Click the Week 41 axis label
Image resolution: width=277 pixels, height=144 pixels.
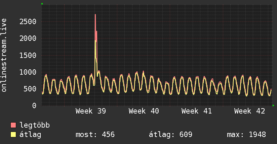tap(196, 111)
